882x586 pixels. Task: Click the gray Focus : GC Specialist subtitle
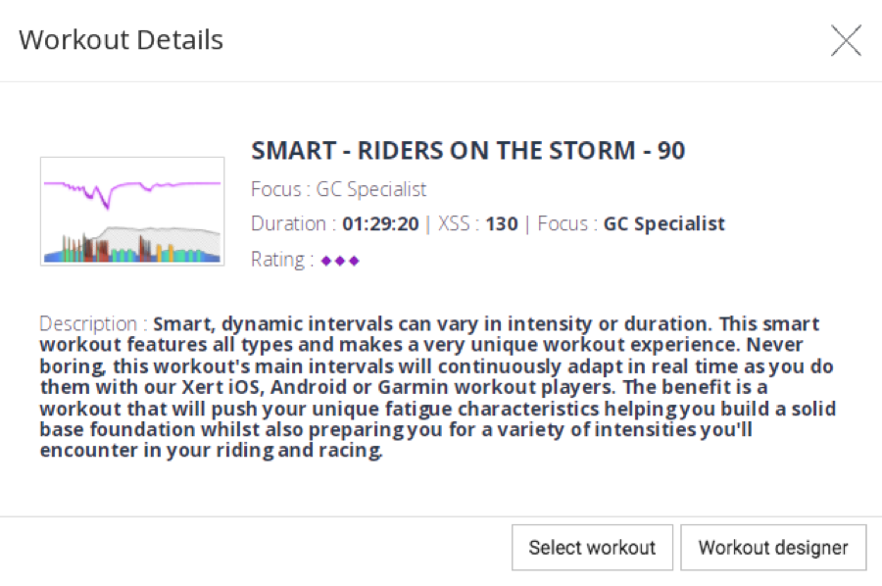[x=338, y=189]
